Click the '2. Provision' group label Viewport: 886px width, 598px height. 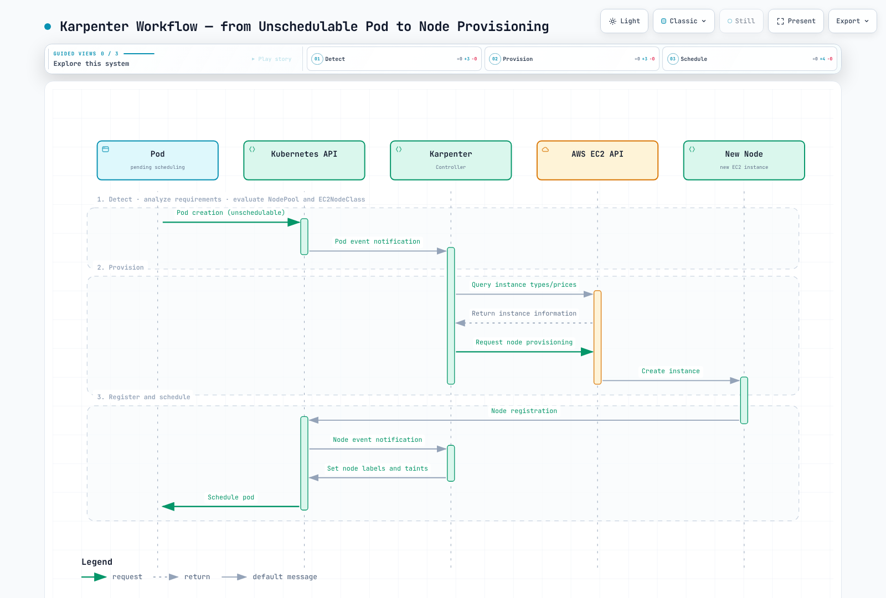pos(120,267)
